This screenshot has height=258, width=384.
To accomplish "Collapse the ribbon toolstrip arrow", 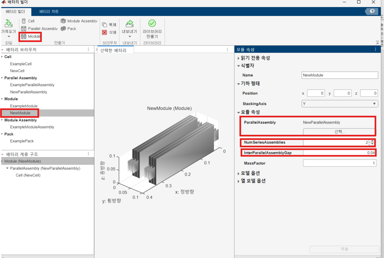I will (x=378, y=42).
